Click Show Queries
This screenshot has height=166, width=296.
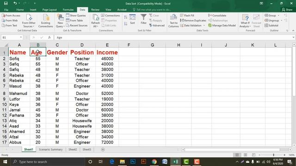pos(76,15)
